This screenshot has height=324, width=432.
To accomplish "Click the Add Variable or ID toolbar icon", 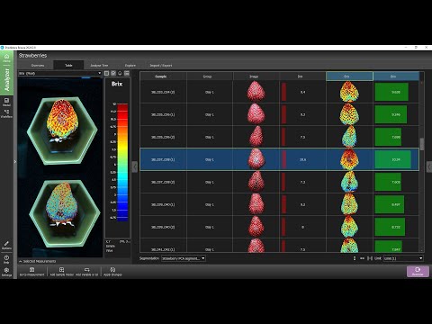I will [x=87, y=271].
